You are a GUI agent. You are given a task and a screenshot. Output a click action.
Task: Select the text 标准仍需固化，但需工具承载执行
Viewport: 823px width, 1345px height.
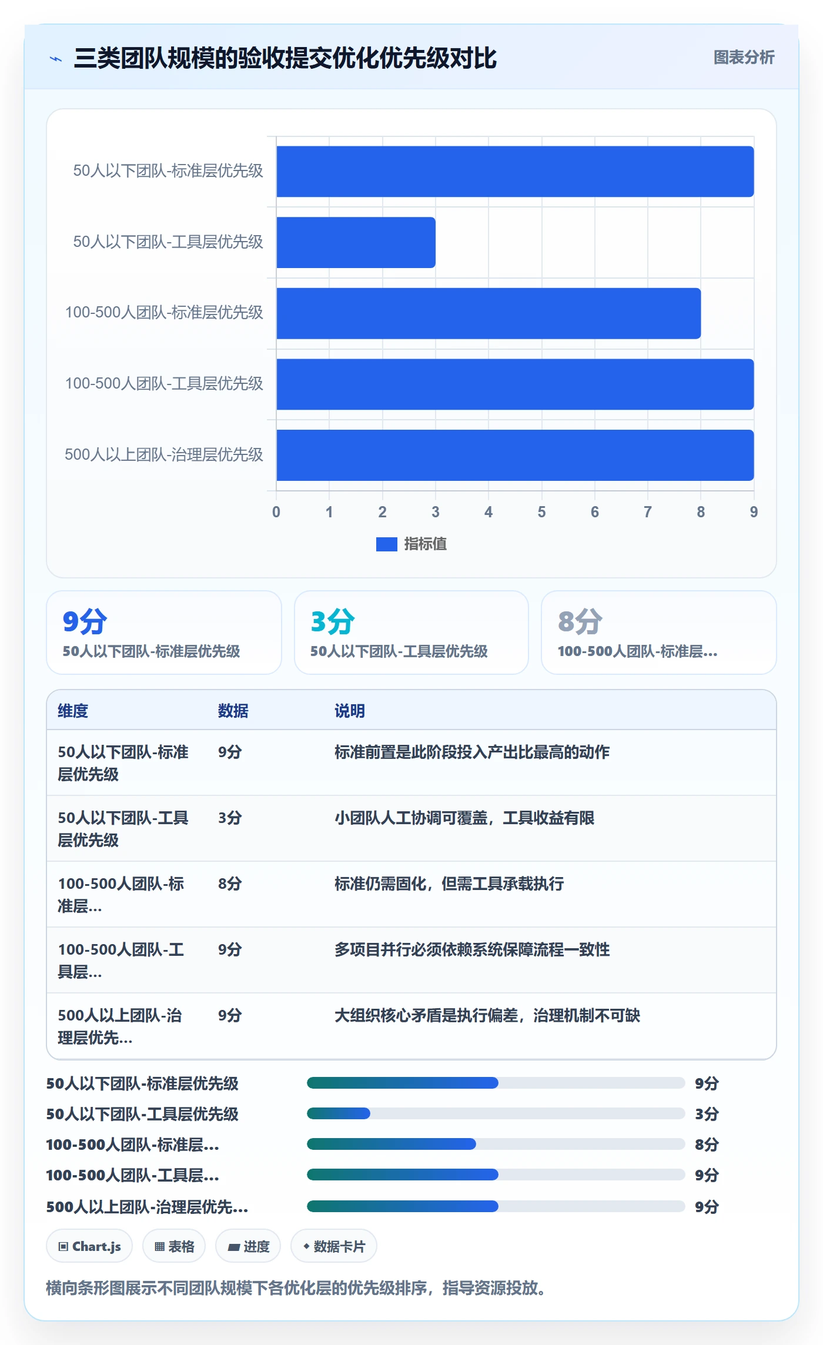[x=449, y=884]
